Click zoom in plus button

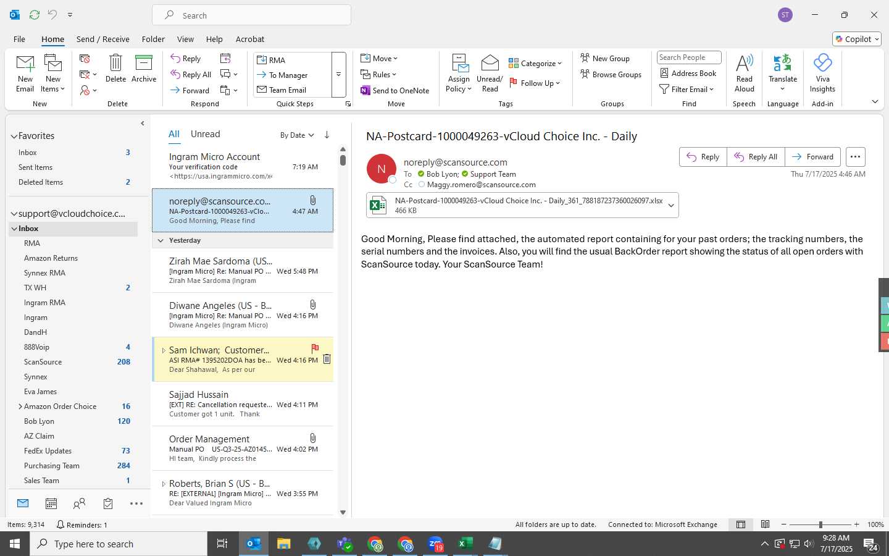pos(856,524)
